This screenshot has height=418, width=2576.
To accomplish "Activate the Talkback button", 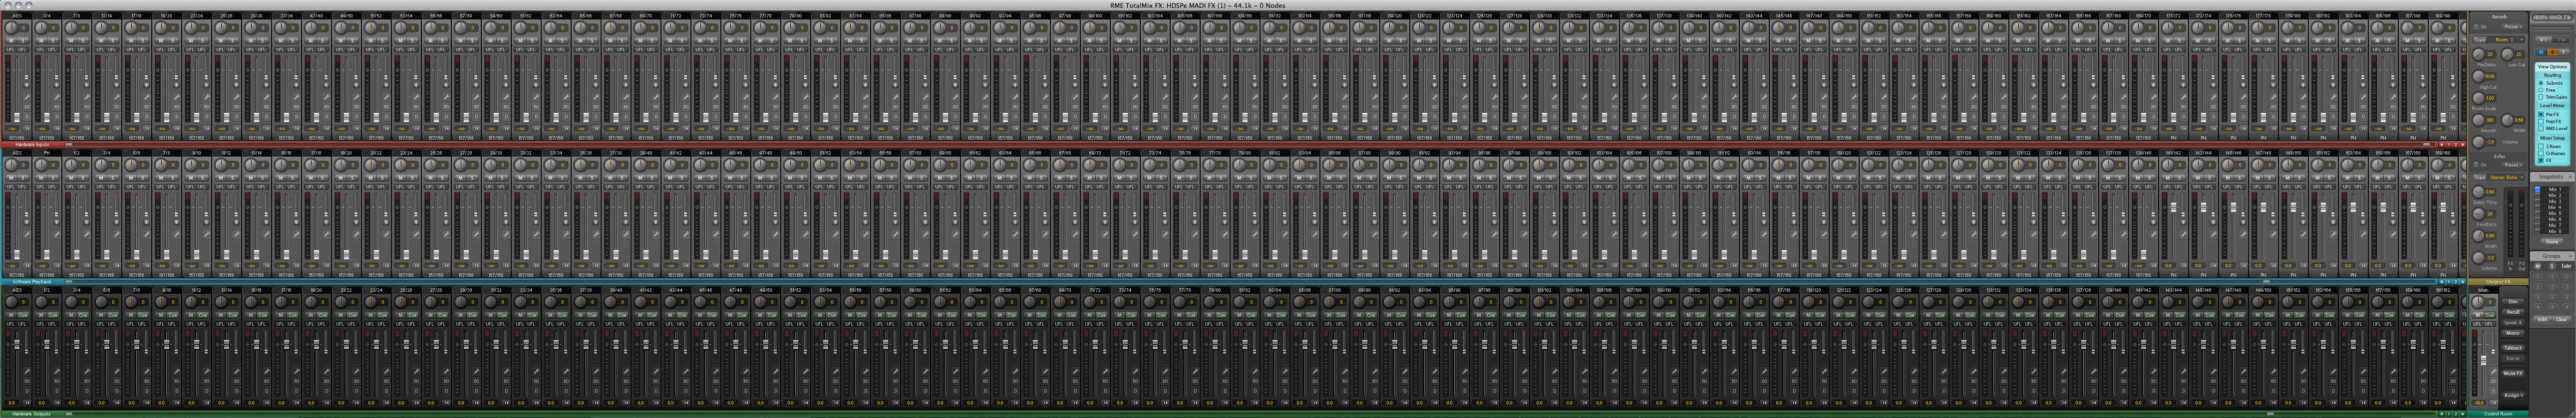I will coord(2513,347).
